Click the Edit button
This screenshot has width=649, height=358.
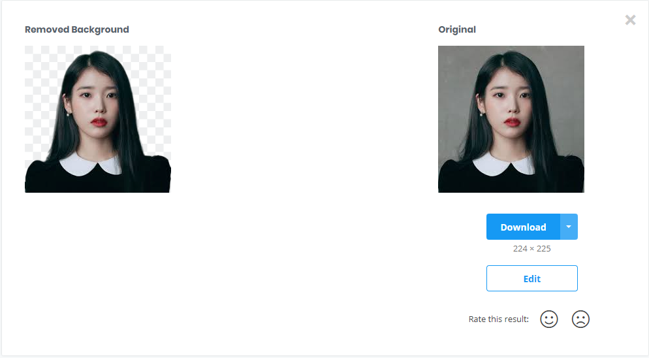point(532,278)
